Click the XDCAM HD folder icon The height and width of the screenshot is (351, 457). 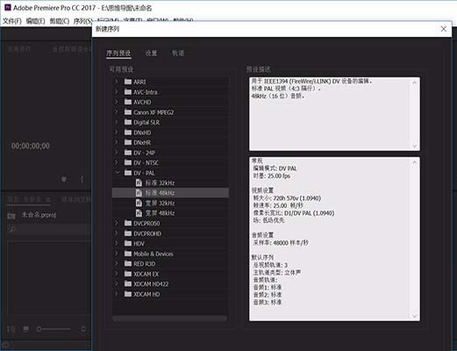[x=128, y=294]
